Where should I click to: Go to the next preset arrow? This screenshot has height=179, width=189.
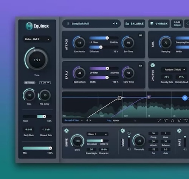(x=117, y=23)
